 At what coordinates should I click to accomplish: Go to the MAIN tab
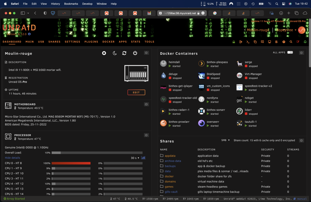point(30,42)
